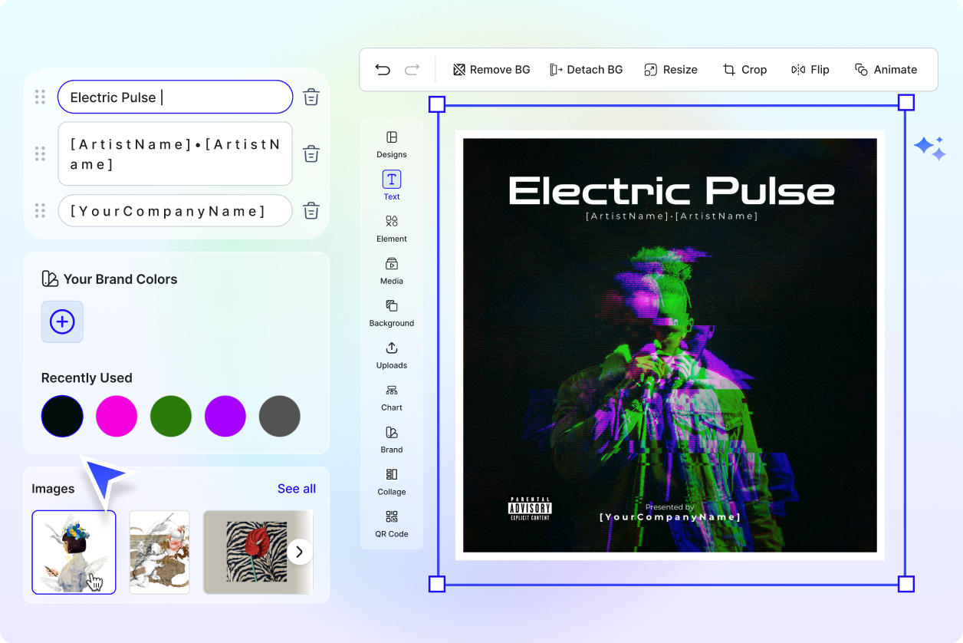Viewport: 963px width, 643px height.
Task: Open the Chart sidebar panel
Action: (392, 397)
